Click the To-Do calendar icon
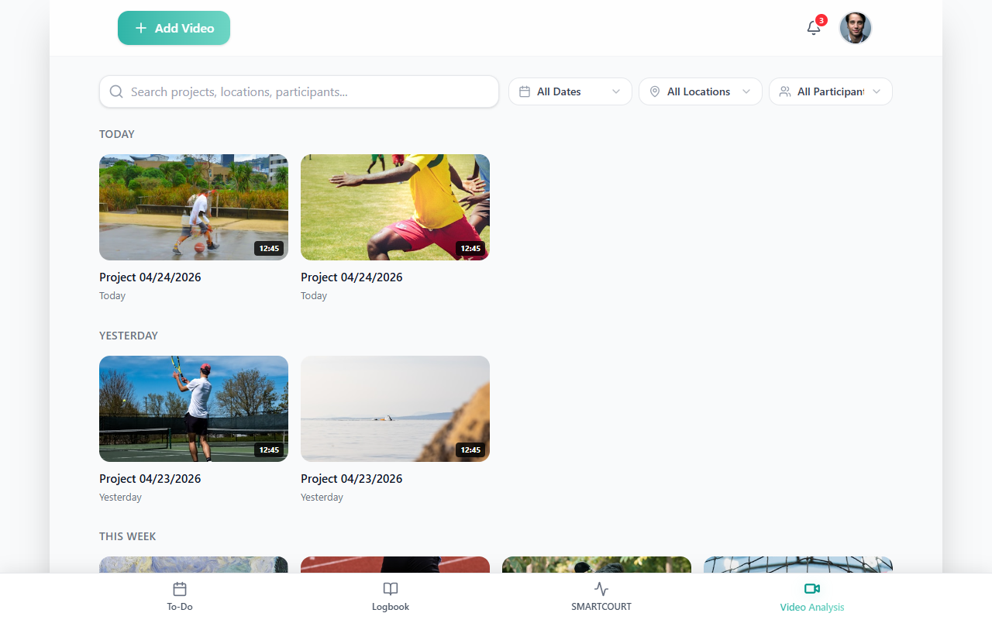 (x=180, y=589)
